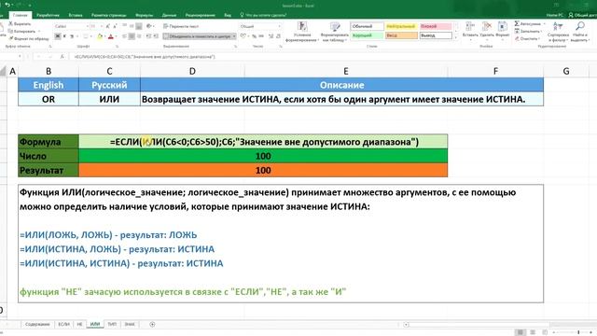
Task: Switch to the Содержание sheet tab
Action: click(37, 324)
